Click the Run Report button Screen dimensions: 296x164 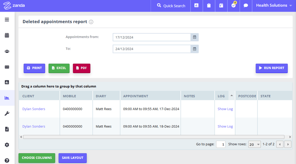coord(271,68)
